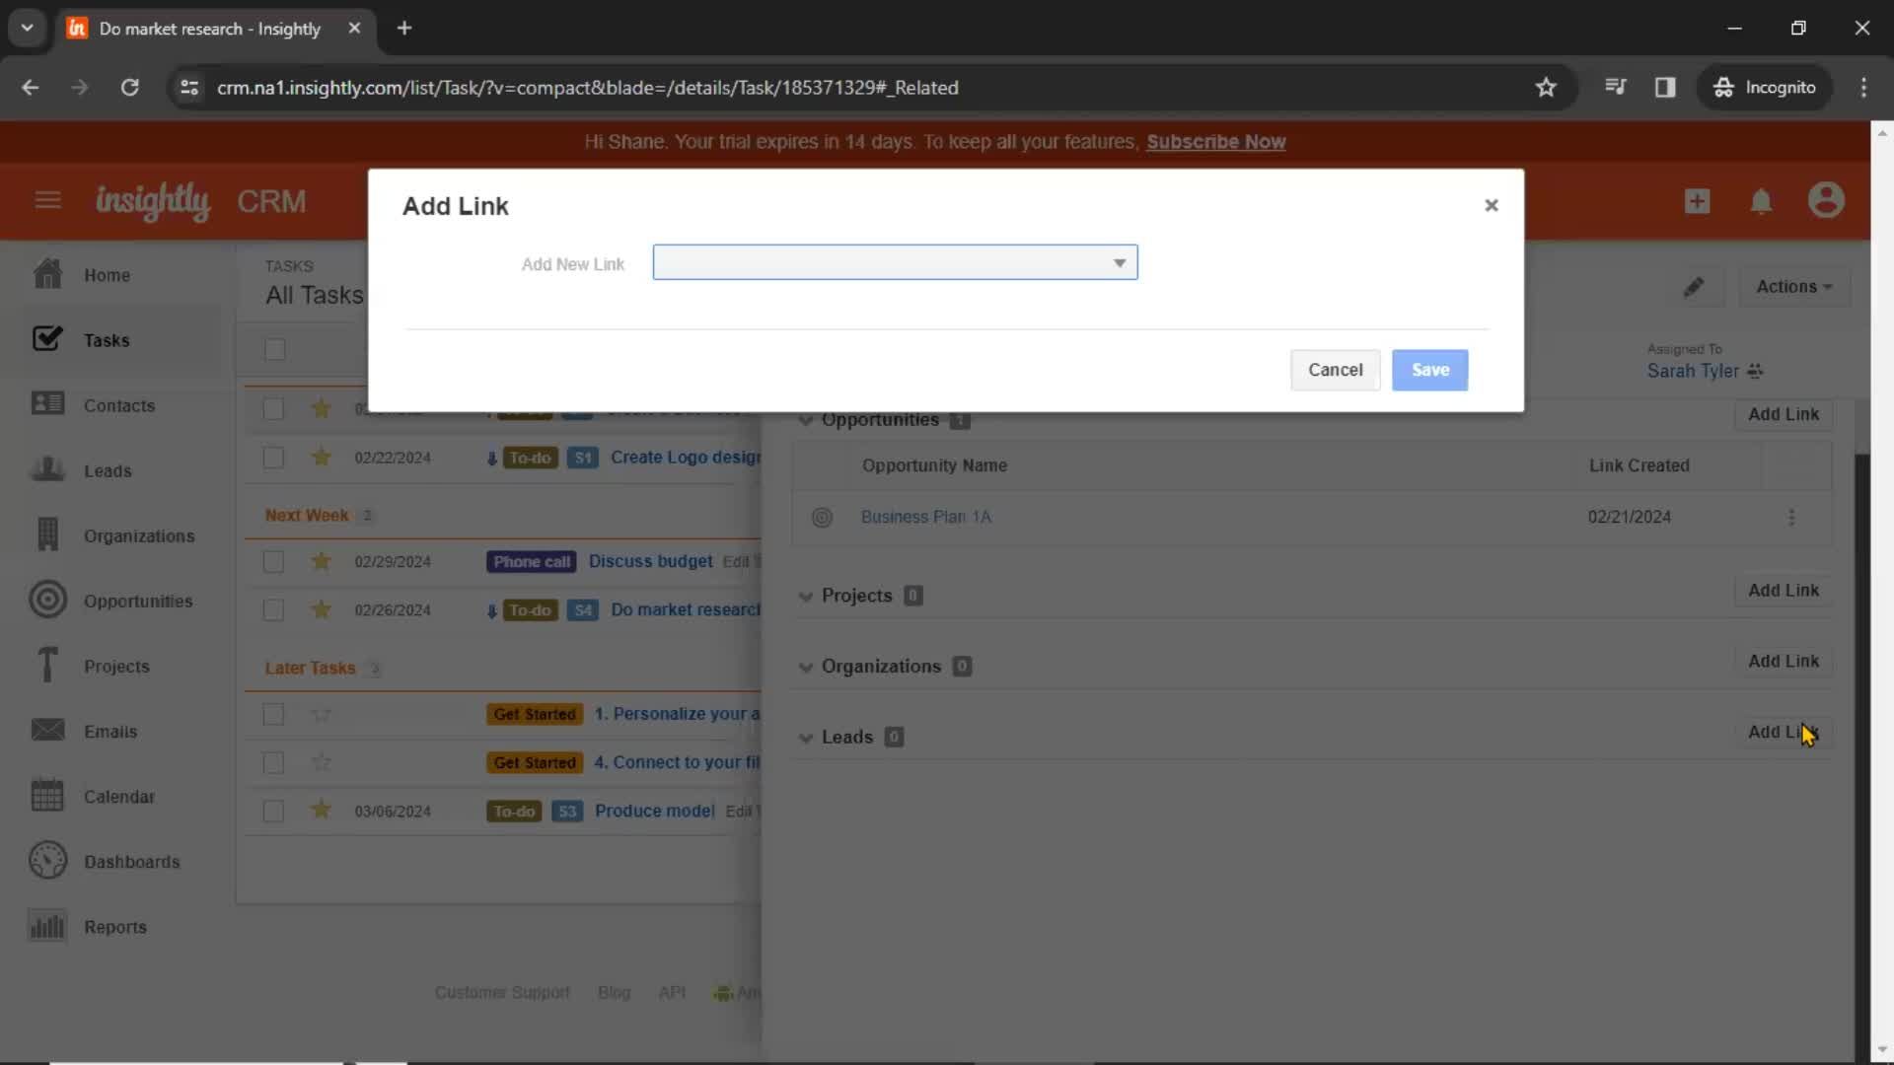
Task: Click the input field for Add New Link
Action: pyautogui.click(x=895, y=262)
